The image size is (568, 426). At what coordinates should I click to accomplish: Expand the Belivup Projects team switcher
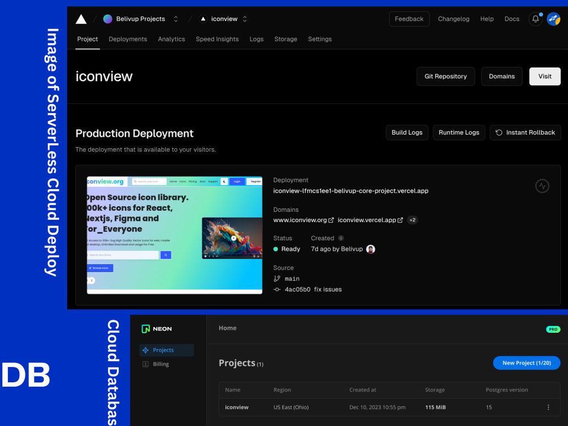pos(176,19)
